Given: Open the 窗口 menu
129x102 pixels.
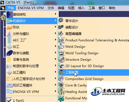Looking at the screenshot, I should 102,8.
